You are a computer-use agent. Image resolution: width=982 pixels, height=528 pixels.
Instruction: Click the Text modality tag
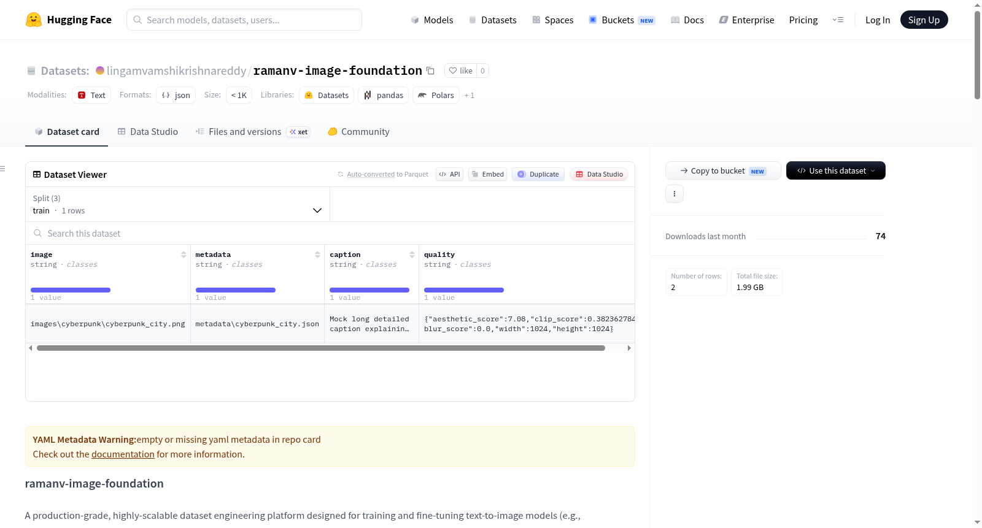tap(91, 95)
